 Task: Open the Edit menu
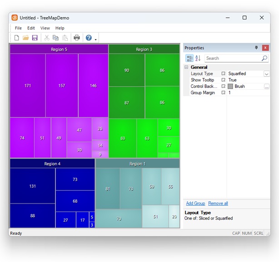coord(31,28)
